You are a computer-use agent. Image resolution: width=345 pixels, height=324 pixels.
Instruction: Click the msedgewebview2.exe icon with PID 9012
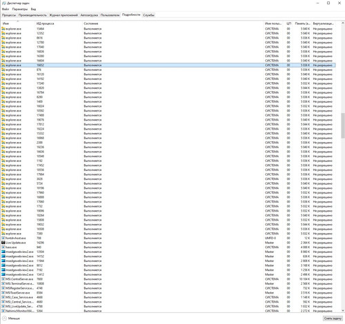click(x=3, y=265)
